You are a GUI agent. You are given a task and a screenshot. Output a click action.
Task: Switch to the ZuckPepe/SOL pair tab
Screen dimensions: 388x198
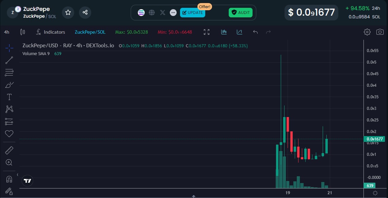pyautogui.click(x=90, y=32)
